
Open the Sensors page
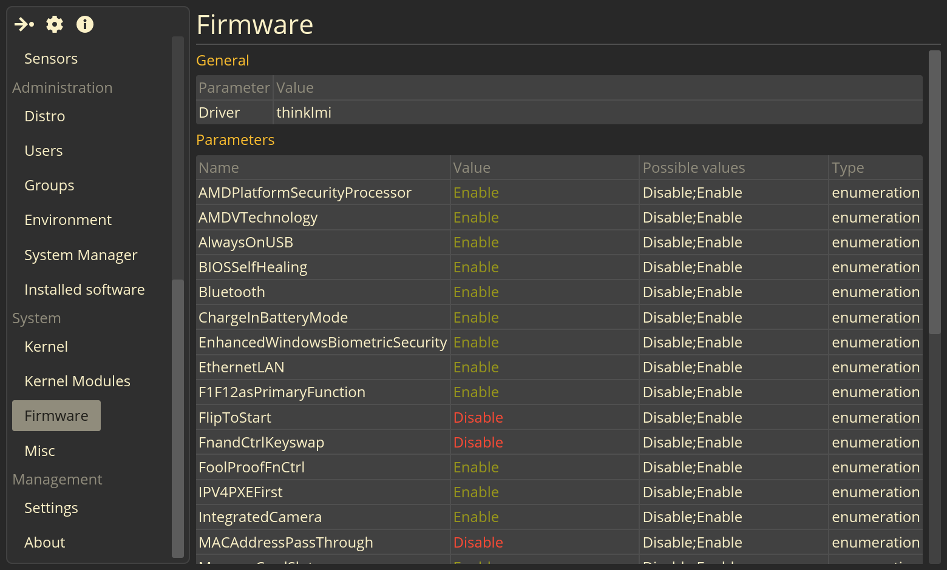point(51,59)
